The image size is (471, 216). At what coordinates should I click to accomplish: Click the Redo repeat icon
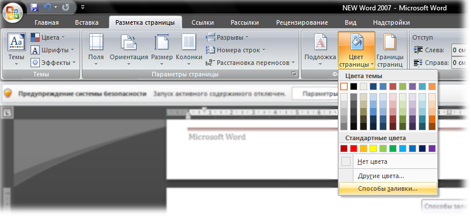coord(65,7)
